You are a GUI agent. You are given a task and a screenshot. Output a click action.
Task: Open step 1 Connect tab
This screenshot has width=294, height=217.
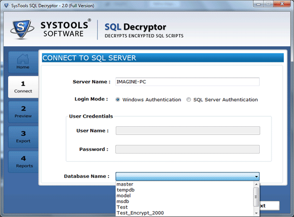23,87
